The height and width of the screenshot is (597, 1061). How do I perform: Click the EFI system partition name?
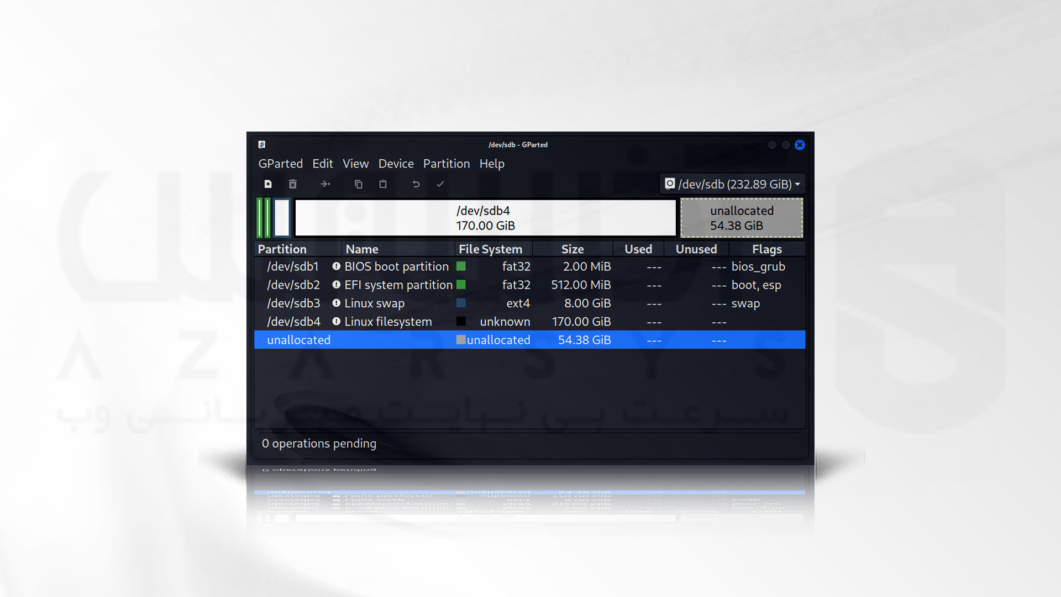(398, 285)
